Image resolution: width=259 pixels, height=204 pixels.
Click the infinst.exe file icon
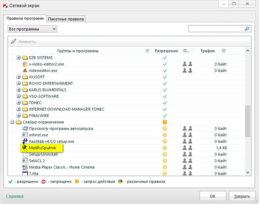25,135
